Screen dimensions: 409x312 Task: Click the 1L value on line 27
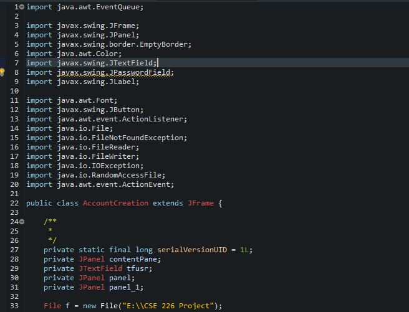(244, 250)
